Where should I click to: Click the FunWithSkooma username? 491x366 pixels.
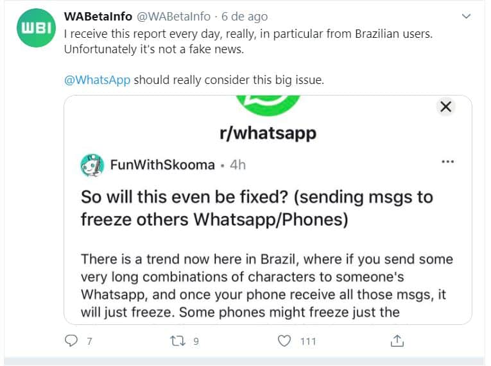[x=162, y=165]
